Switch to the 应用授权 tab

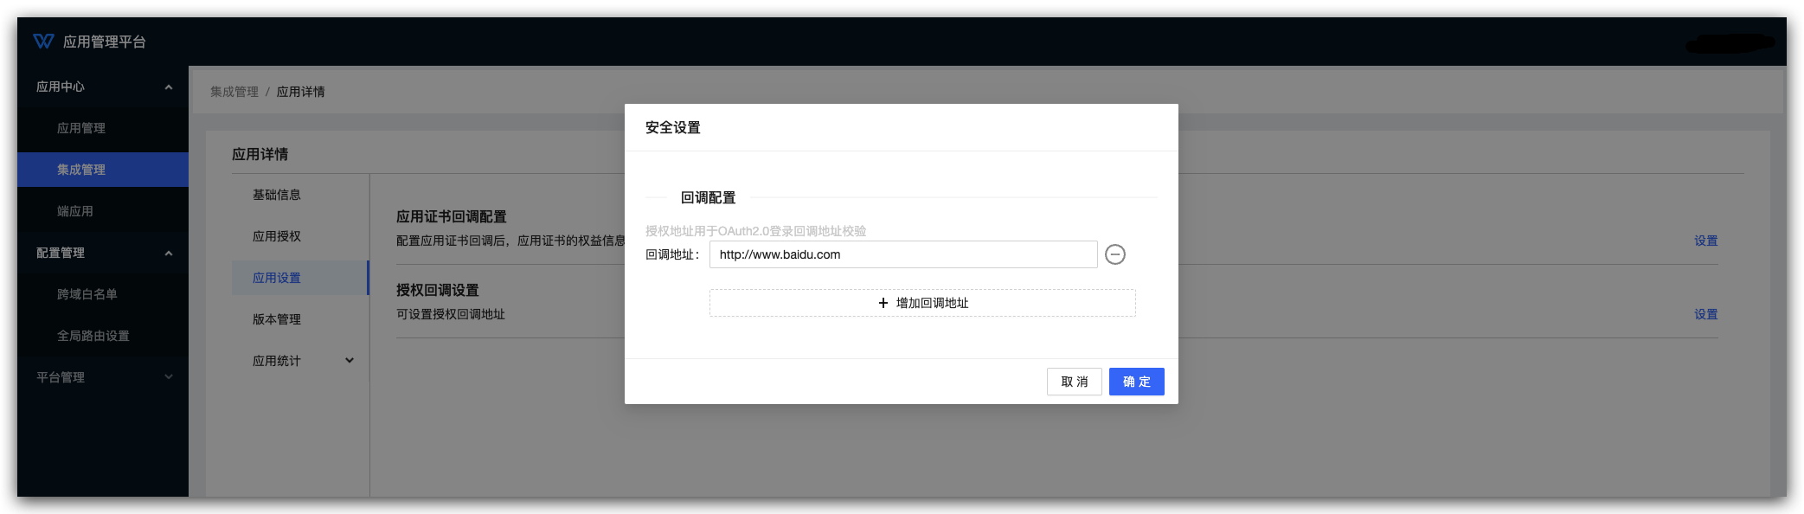[277, 236]
